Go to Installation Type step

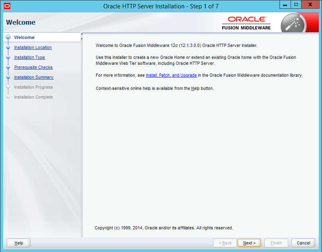29,57
